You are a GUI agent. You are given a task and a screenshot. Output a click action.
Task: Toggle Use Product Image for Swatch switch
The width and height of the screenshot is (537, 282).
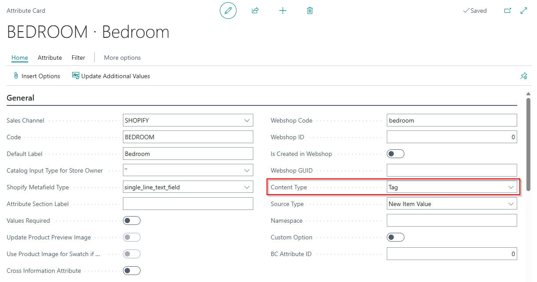(x=132, y=254)
